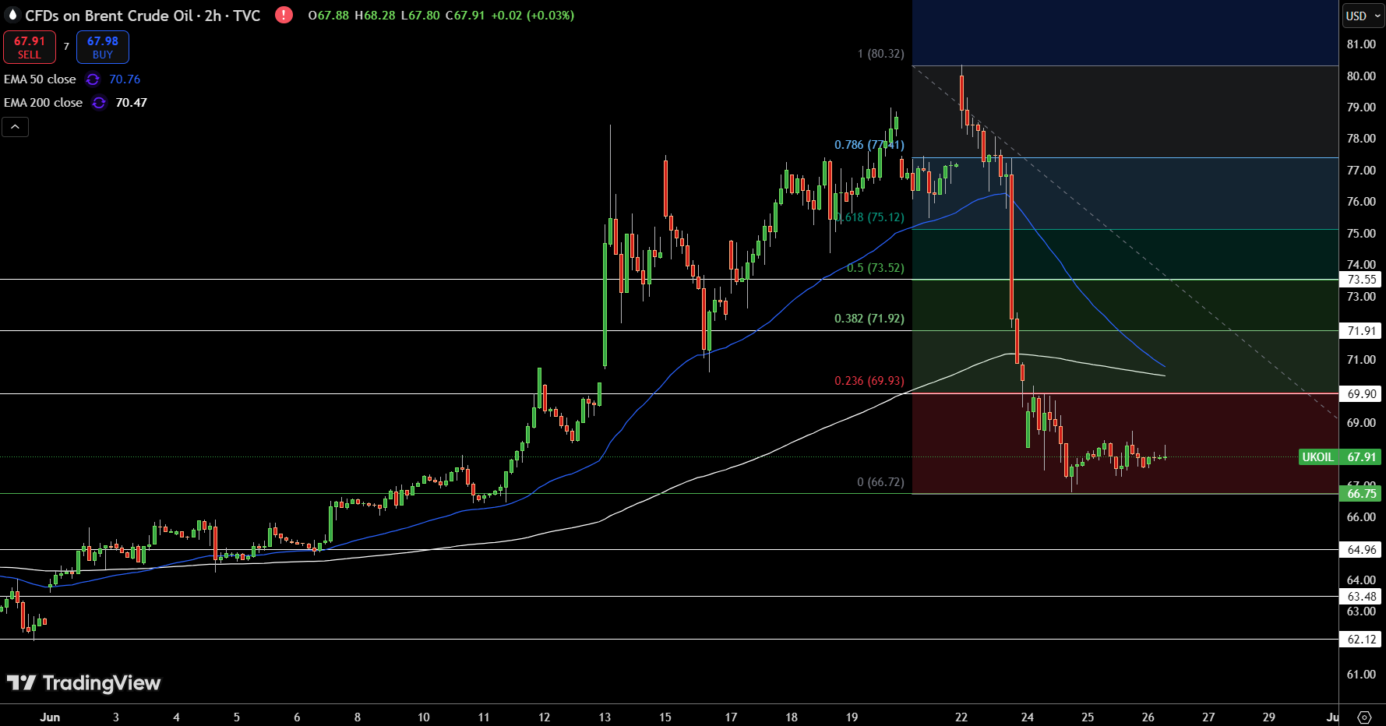The height and width of the screenshot is (726, 1386).
Task: Click the 62.12 horizontal line price label
Action: point(1360,640)
